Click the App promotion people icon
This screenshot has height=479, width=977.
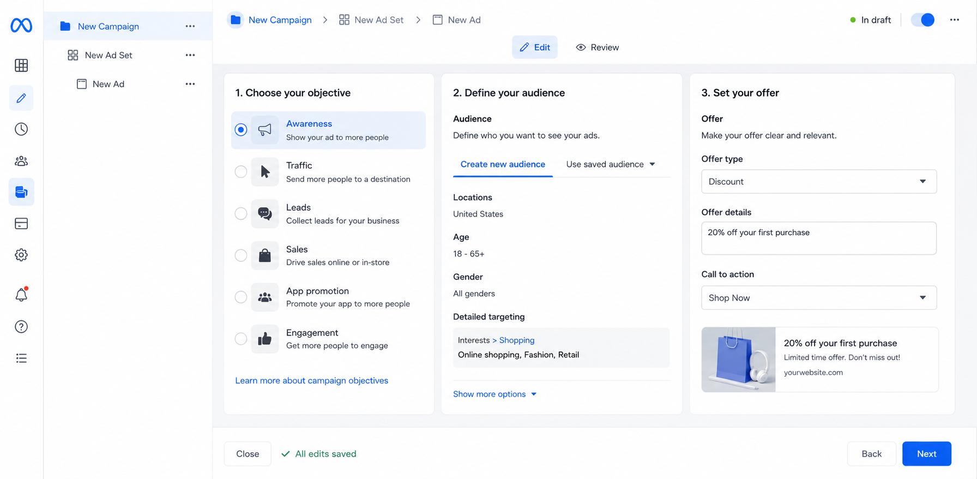coord(265,297)
